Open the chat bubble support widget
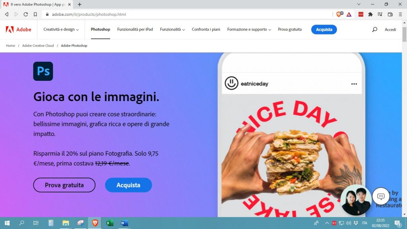The image size is (407, 229). tap(381, 197)
